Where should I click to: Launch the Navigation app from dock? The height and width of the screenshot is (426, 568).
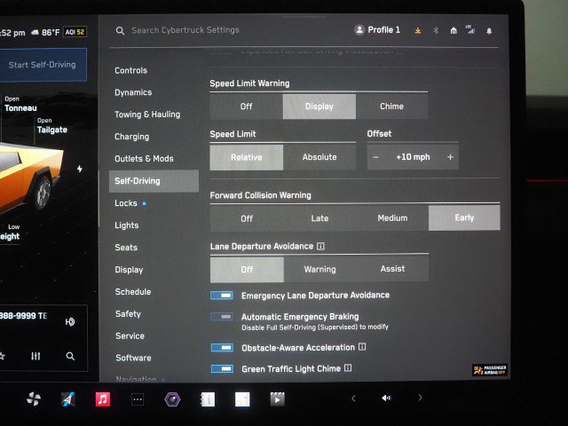(x=67, y=399)
